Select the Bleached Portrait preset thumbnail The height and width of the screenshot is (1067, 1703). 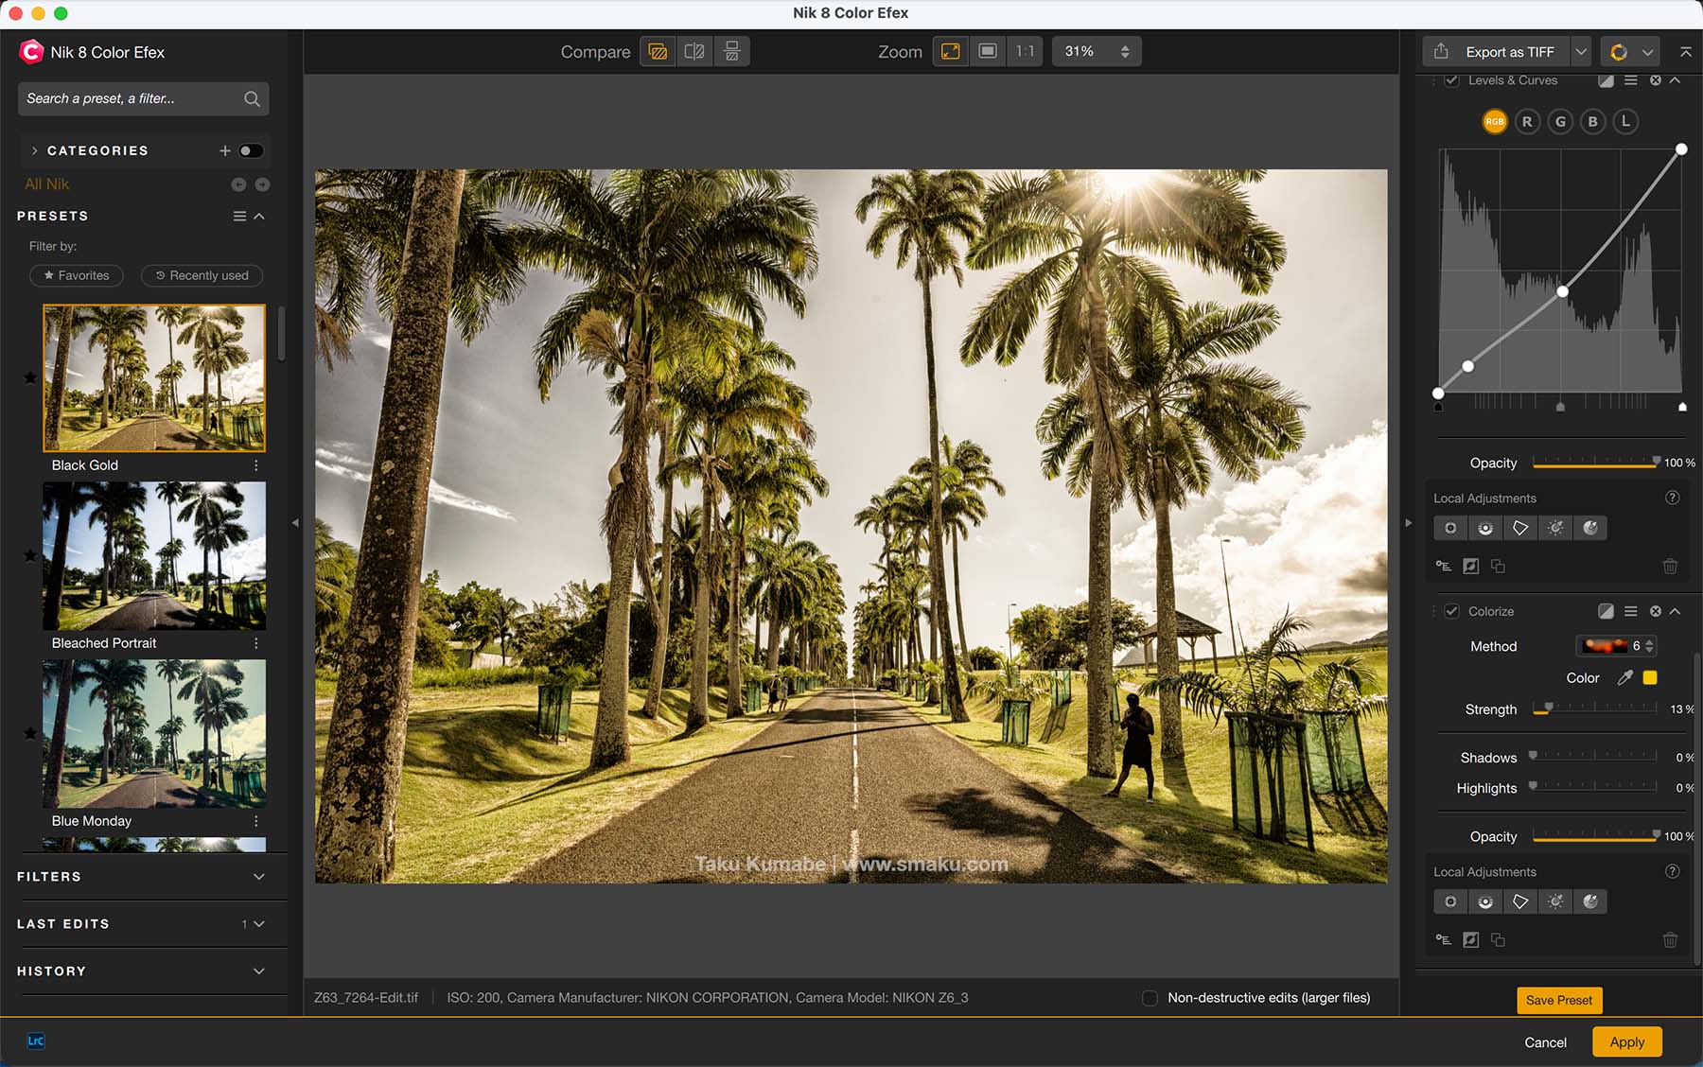[x=154, y=555]
